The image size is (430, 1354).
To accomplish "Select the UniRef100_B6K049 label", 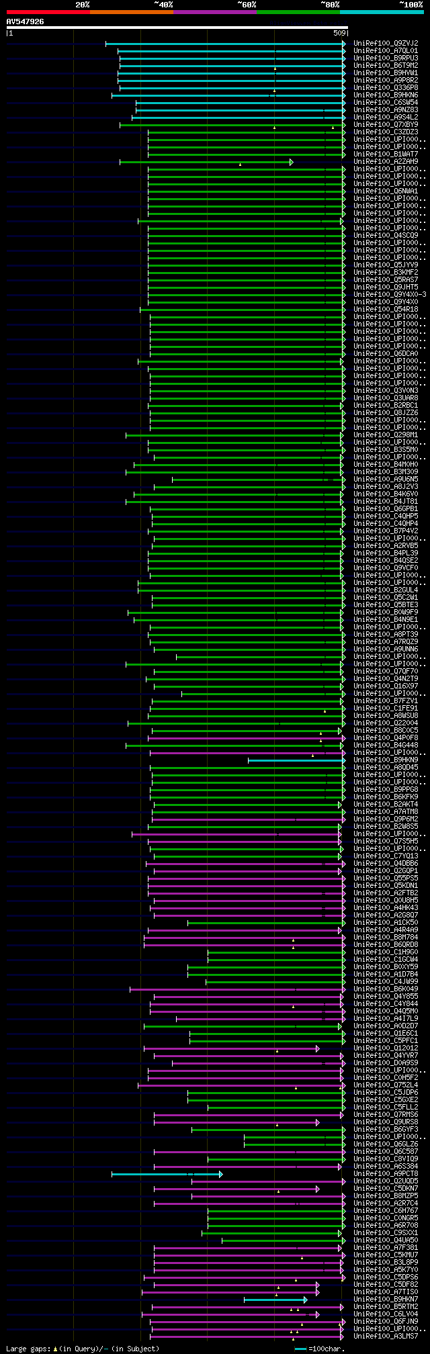I will [x=386, y=989].
